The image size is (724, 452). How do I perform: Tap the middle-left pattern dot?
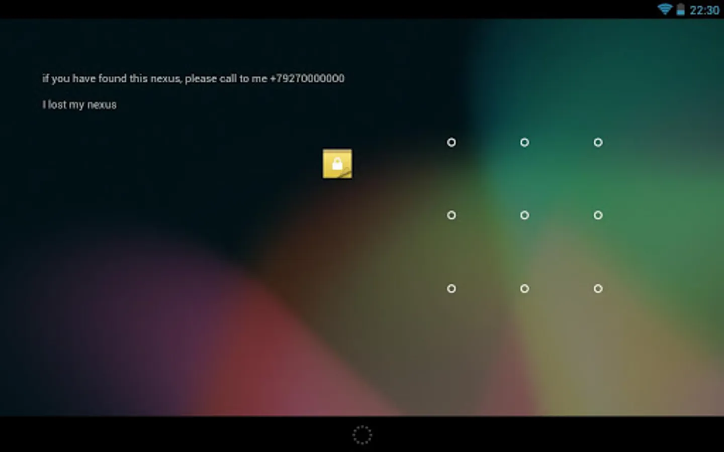451,215
